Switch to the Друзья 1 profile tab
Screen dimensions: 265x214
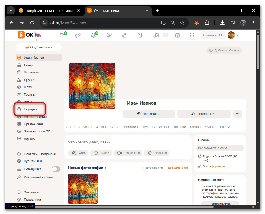[x=86, y=127]
